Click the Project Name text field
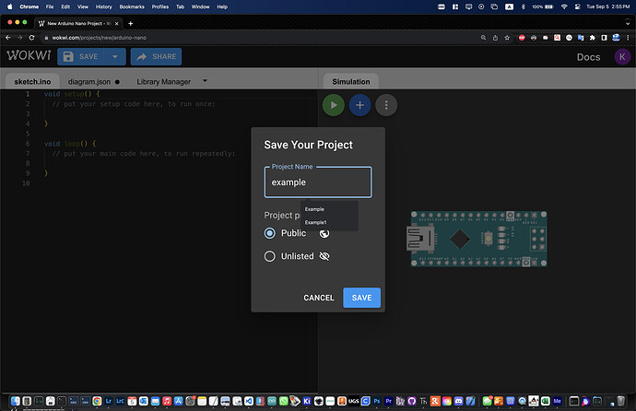636x411 pixels. 318,182
